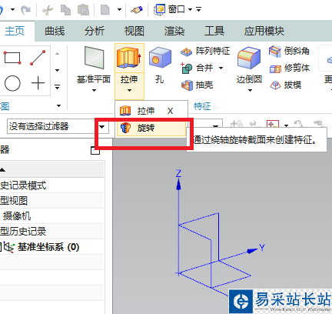The width and height of the screenshot is (332, 314).
Task: Open the 工具 tab
Action: coord(214,31)
